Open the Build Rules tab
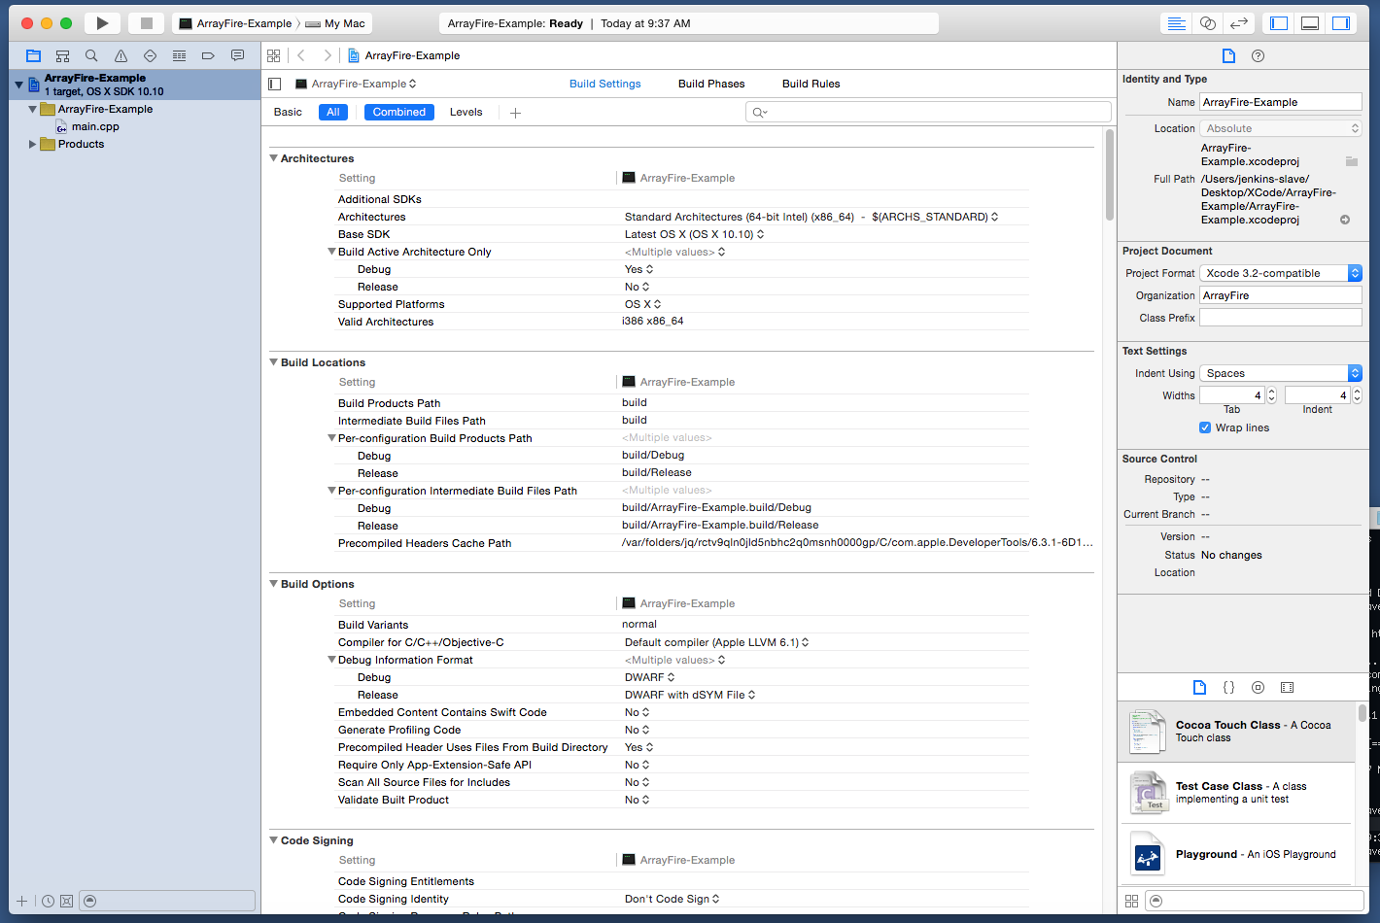Screen dimensions: 1380x923 click(811, 84)
